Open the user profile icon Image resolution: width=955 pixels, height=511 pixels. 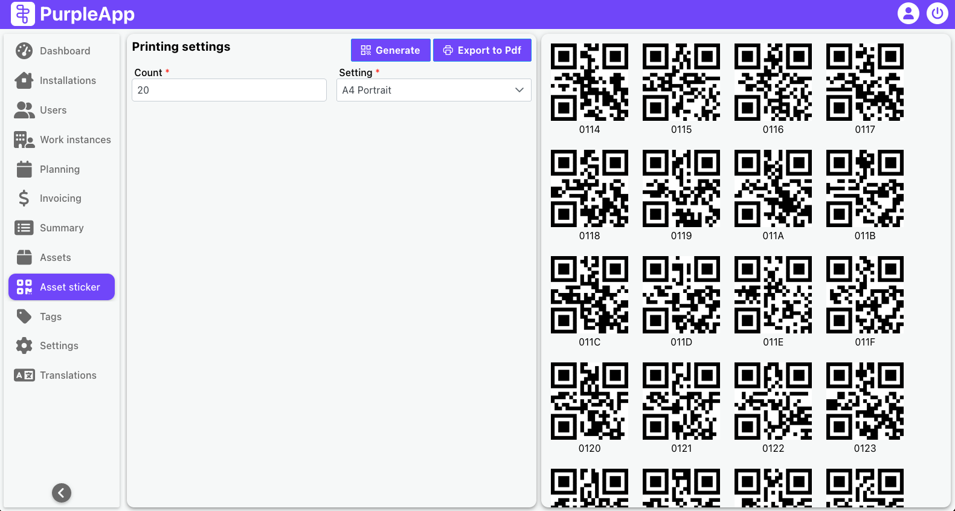[908, 13]
